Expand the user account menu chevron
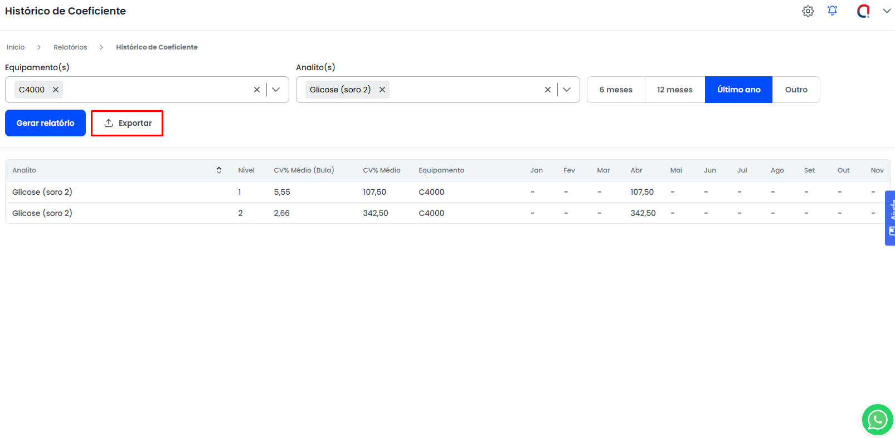Screen dimensions: 895x438 886,11
